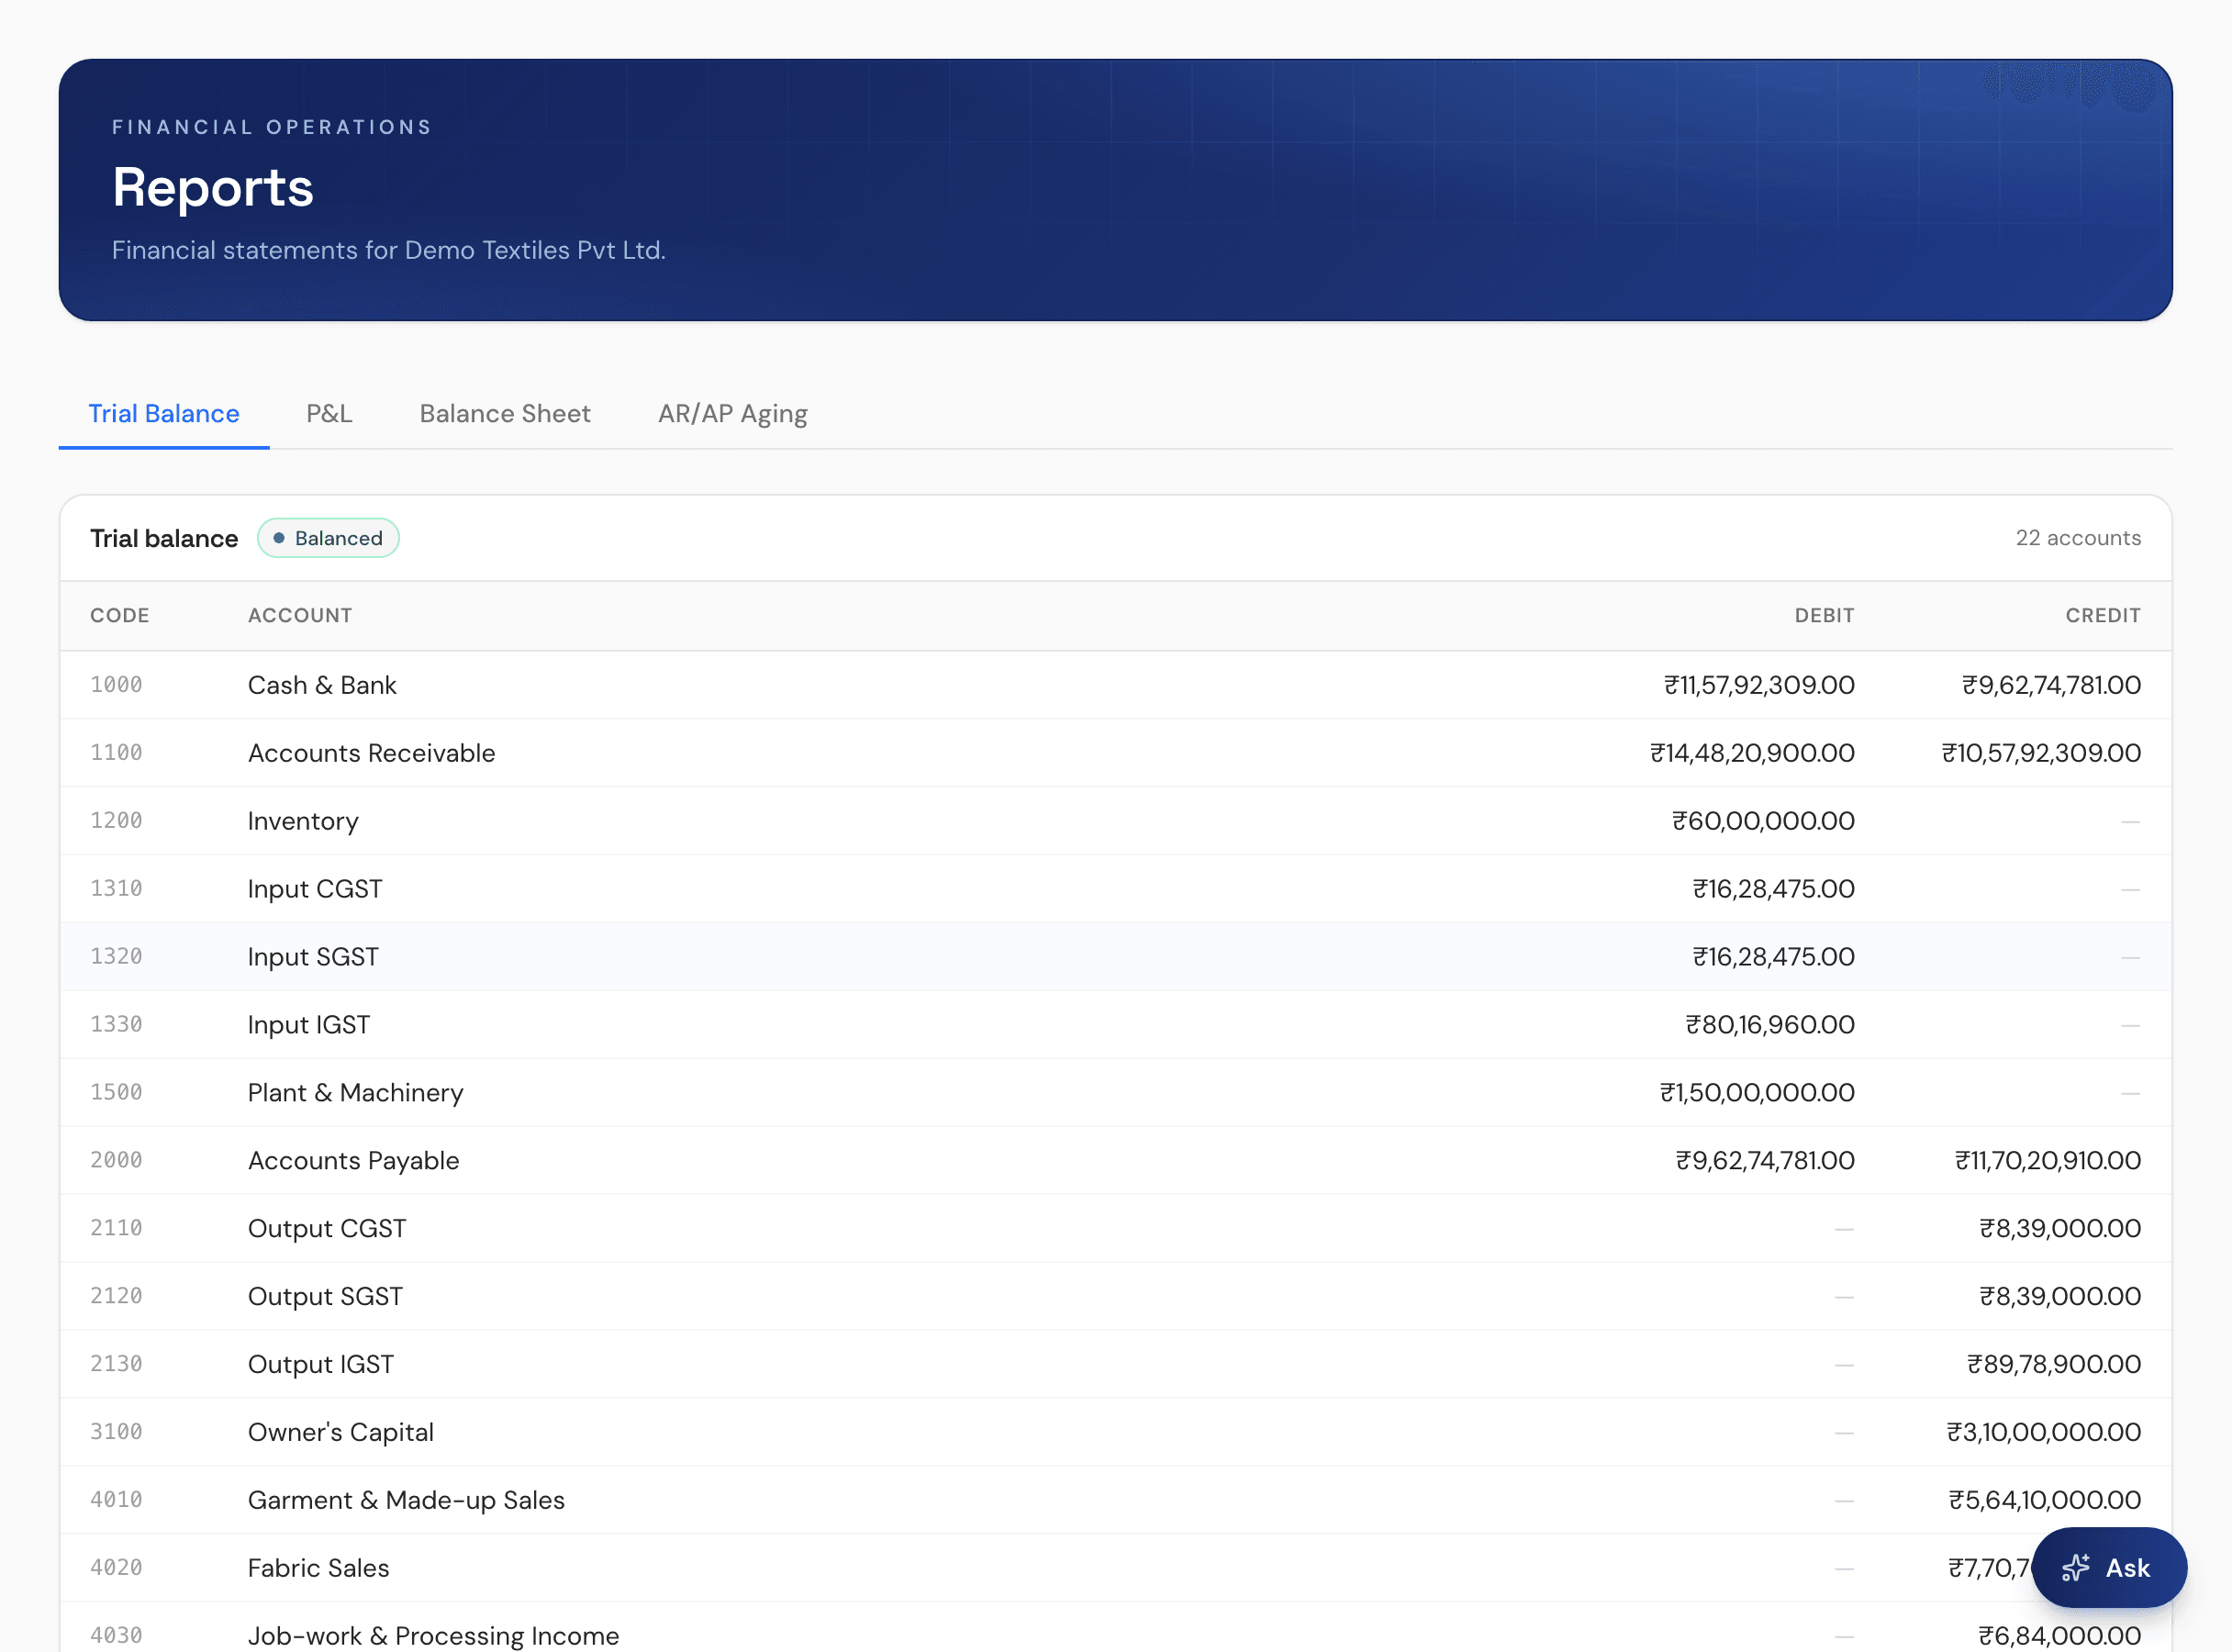2232x1652 pixels.
Task: Click the Output IGST account name
Action: click(321, 1365)
